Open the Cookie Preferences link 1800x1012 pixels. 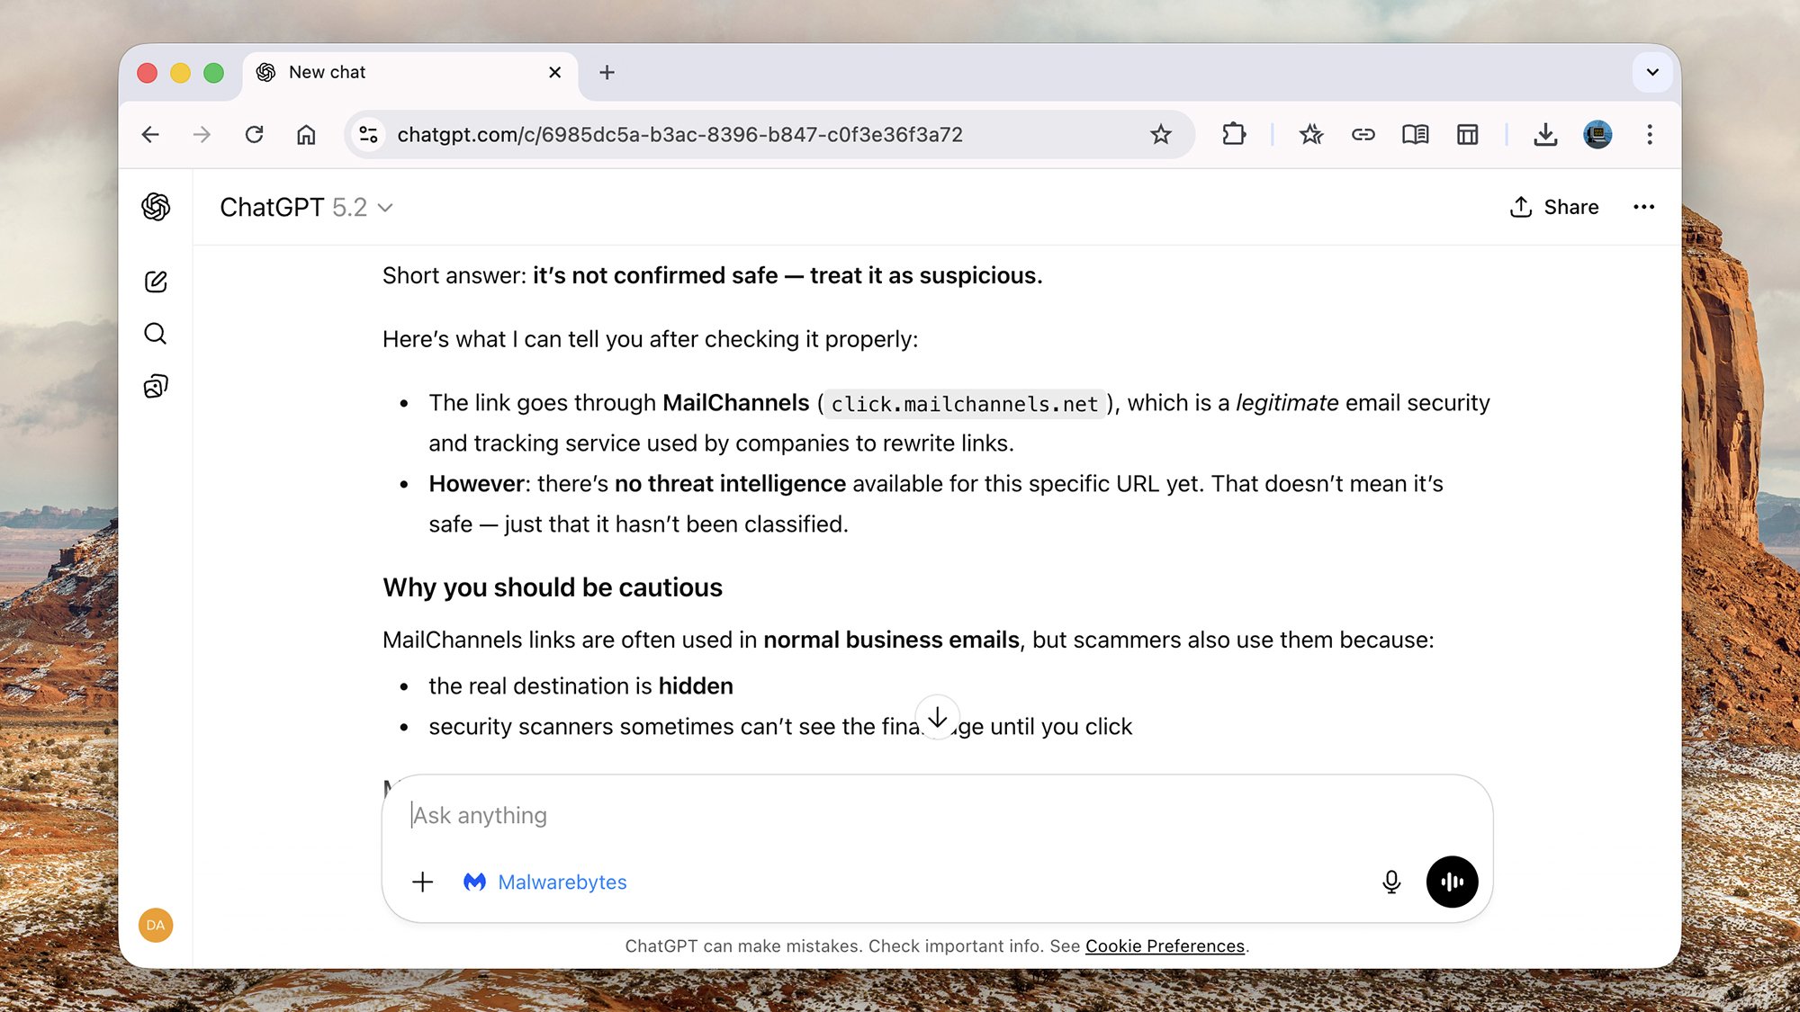[1165, 946]
